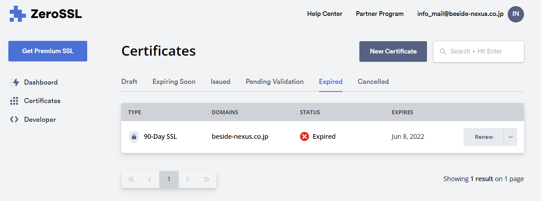Screen dimensions: 541x201
Task: Click the shield lock icon for 90-Day SSL
Action: click(x=134, y=137)
